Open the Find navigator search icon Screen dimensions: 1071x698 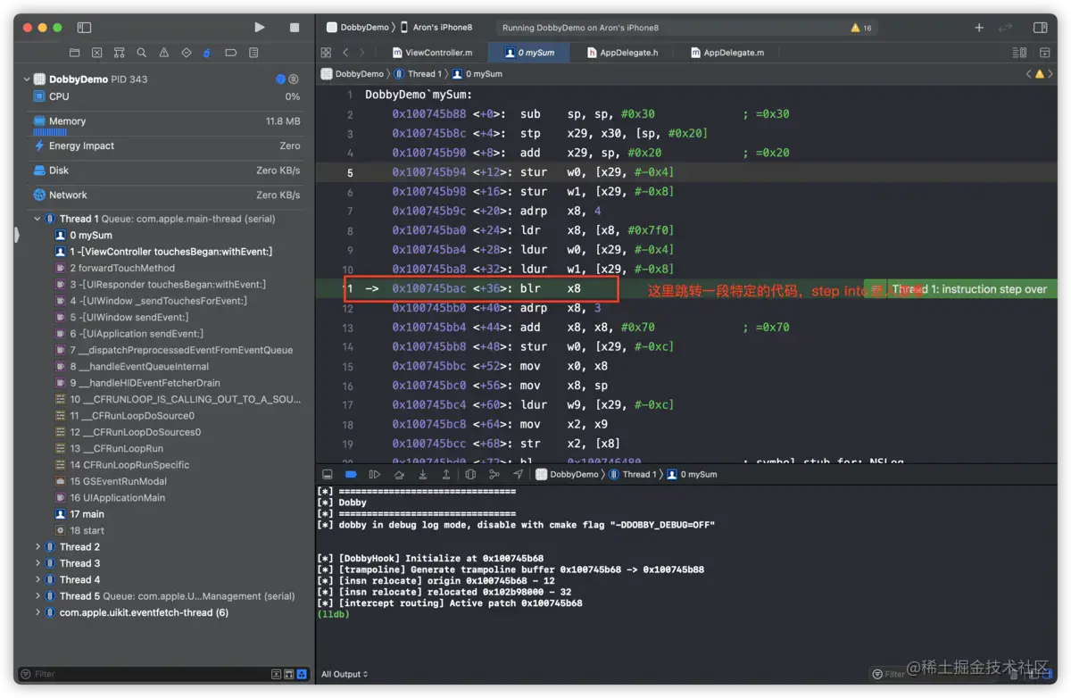[141, 53]
